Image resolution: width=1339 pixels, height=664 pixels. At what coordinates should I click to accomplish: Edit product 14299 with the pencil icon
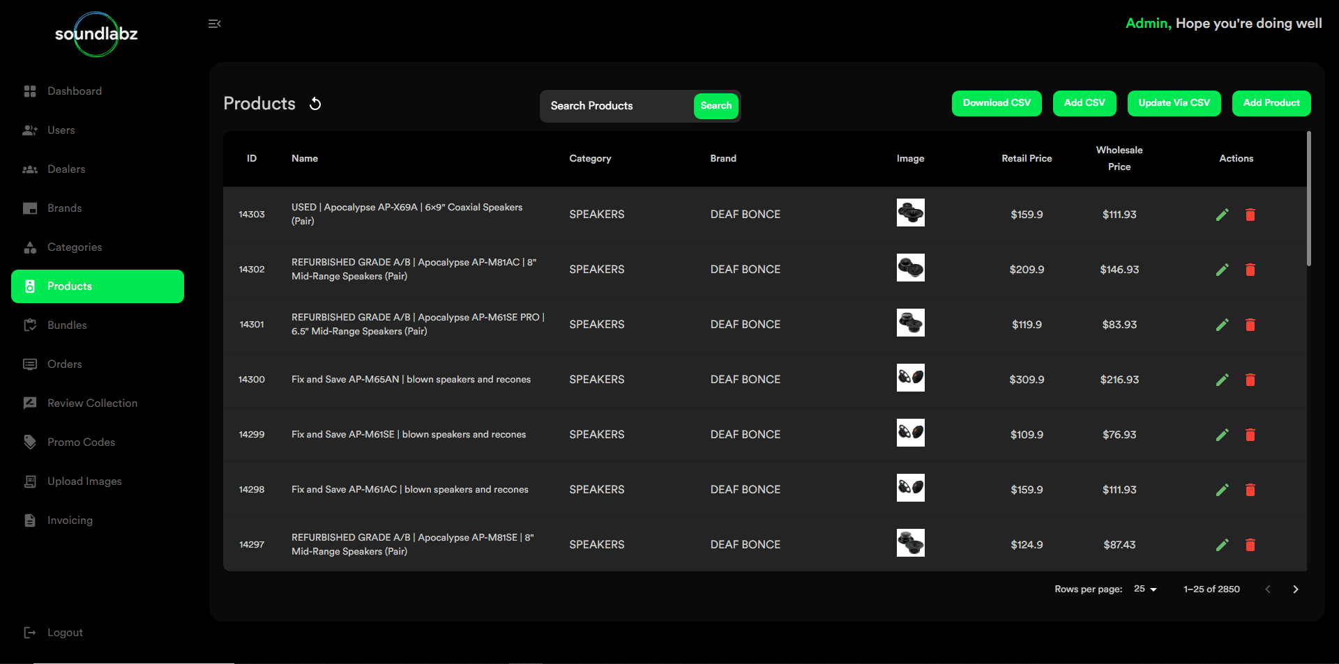[1222, 435]
